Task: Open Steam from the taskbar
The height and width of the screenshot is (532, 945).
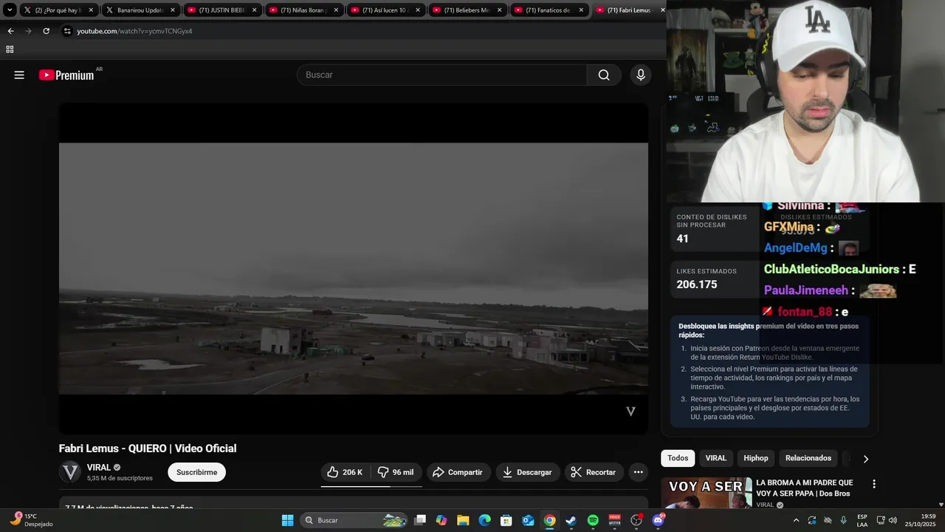Action: (571, 520)
